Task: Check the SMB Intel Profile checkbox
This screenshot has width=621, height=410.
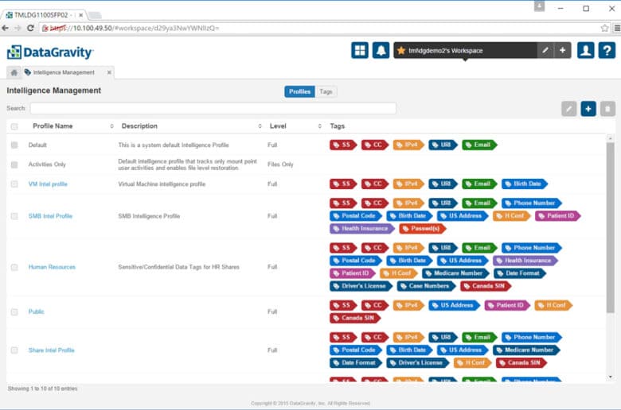Action: coord(14,216)
